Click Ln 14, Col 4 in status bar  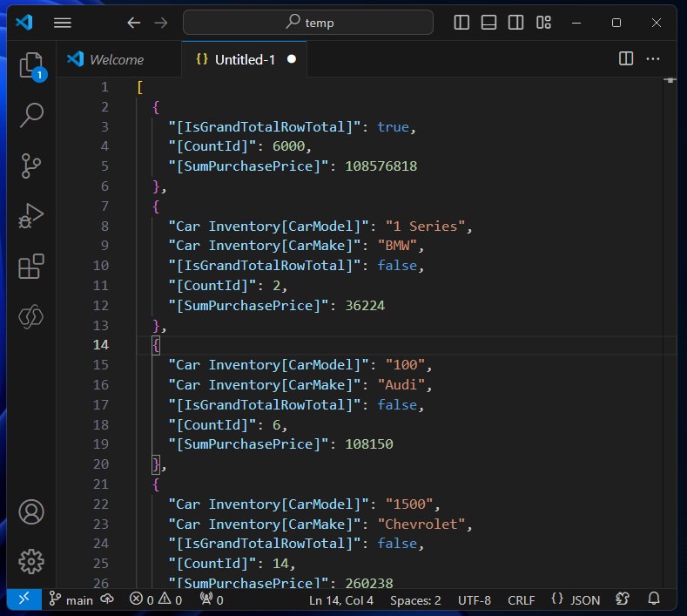coord(341,599)
